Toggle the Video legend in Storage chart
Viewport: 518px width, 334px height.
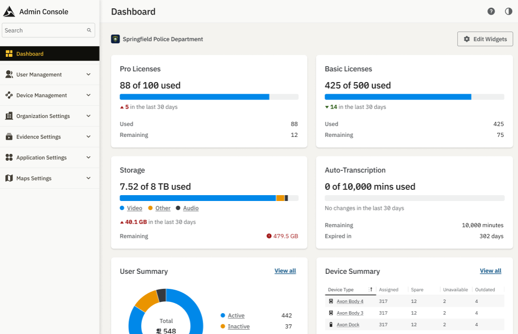(x=131, y=208)
